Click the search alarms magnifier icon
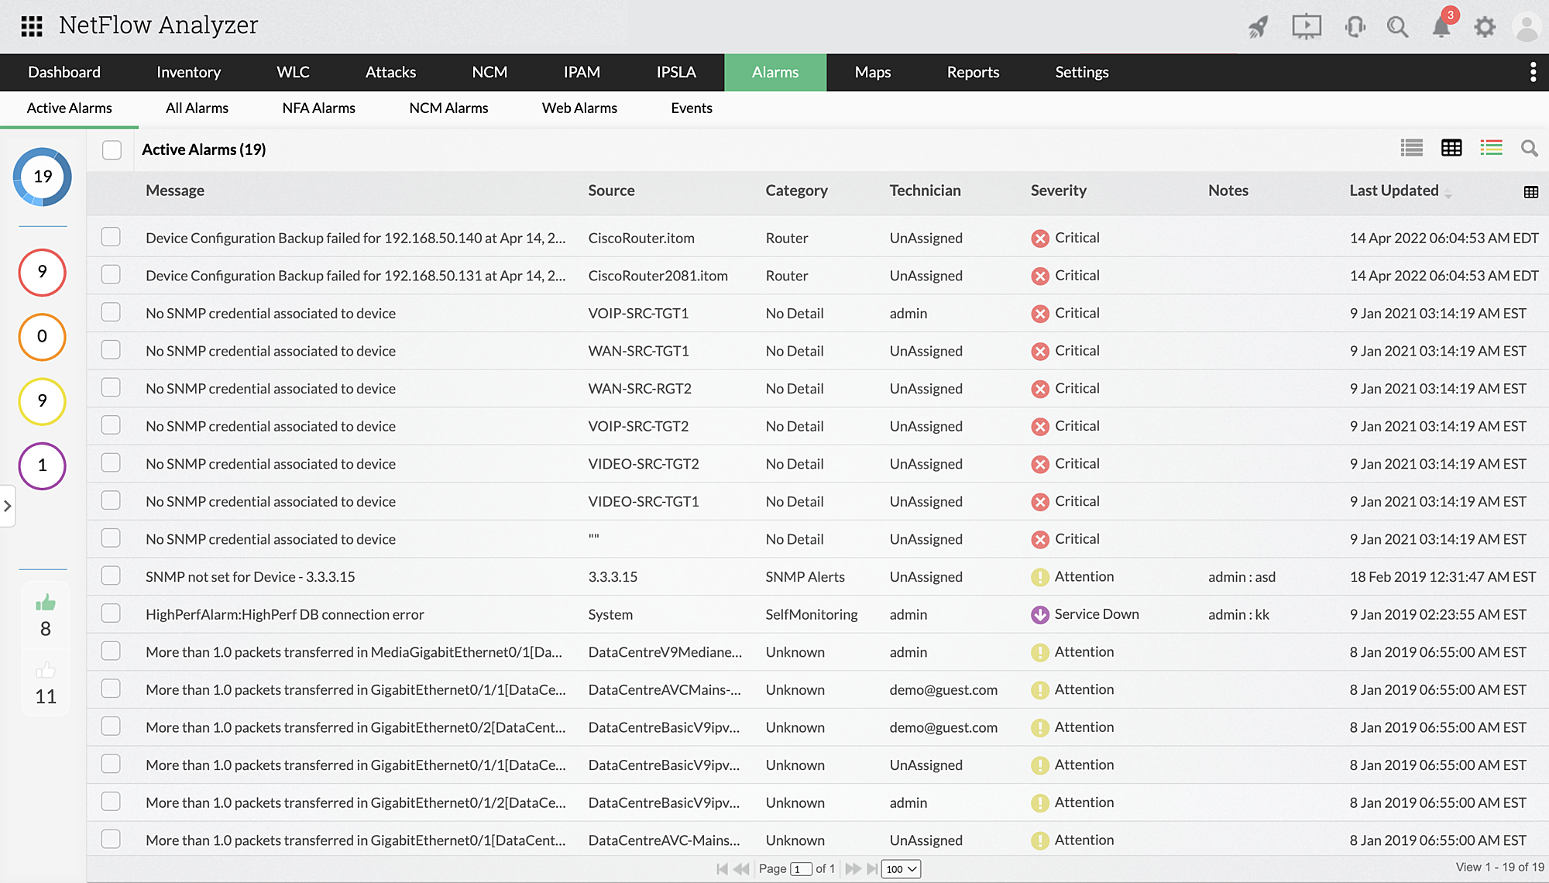 coord(1529,148)
